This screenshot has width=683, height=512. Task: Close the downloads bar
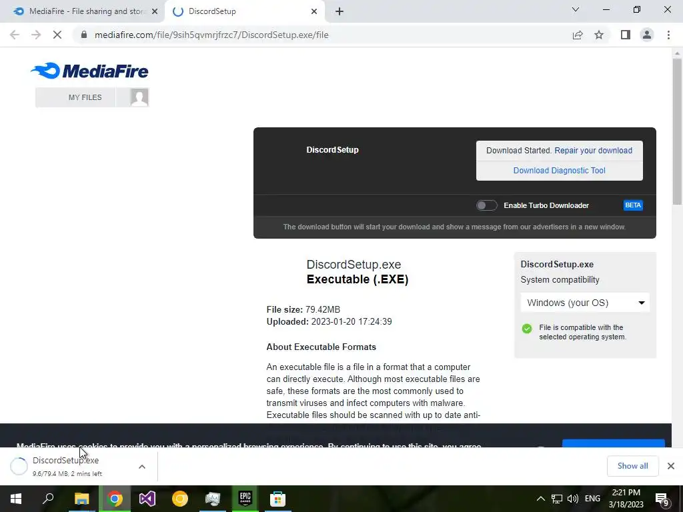671,466
